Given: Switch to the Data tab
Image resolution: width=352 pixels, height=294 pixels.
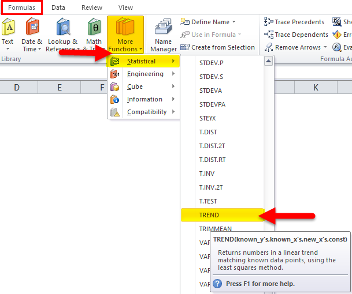Looking at the screenshot, I should 58,7.
